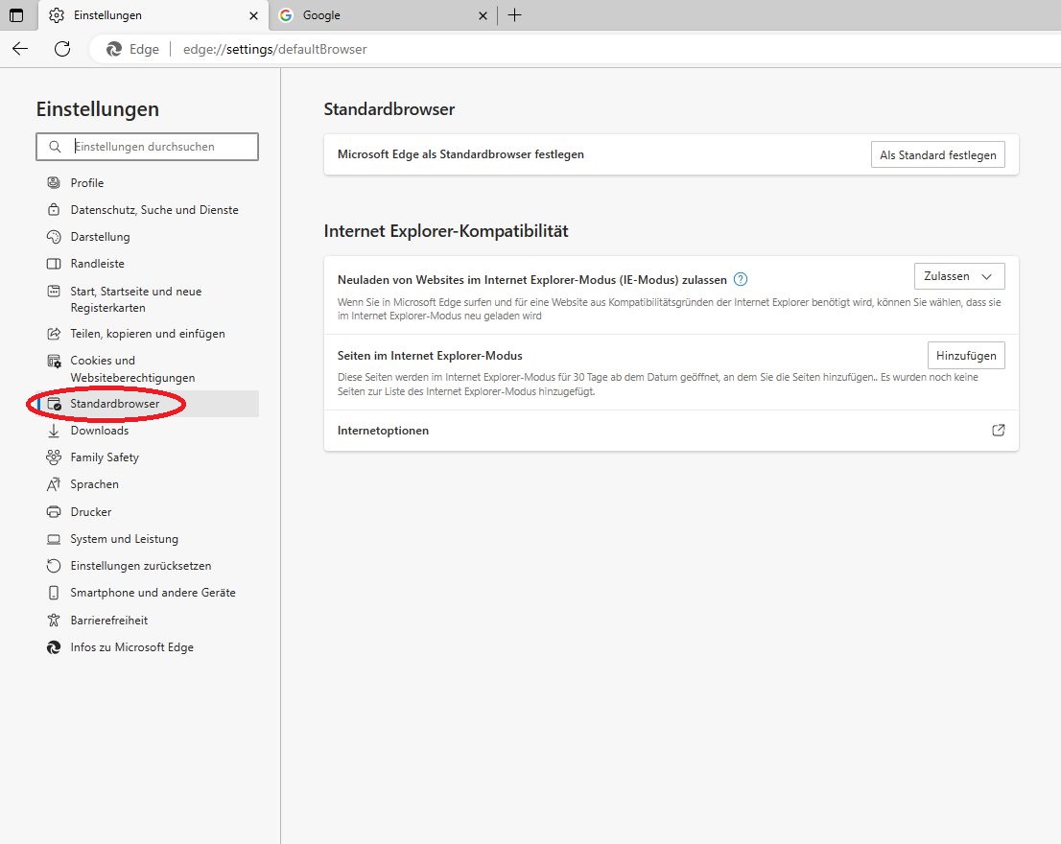Viewport: 1061px width, 844px height.
Task: Click the Standardbrowser page heading
Action: tap(389, 109)
